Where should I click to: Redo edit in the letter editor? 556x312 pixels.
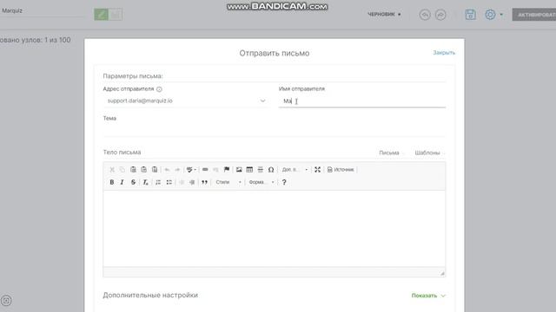click(177, 170)
